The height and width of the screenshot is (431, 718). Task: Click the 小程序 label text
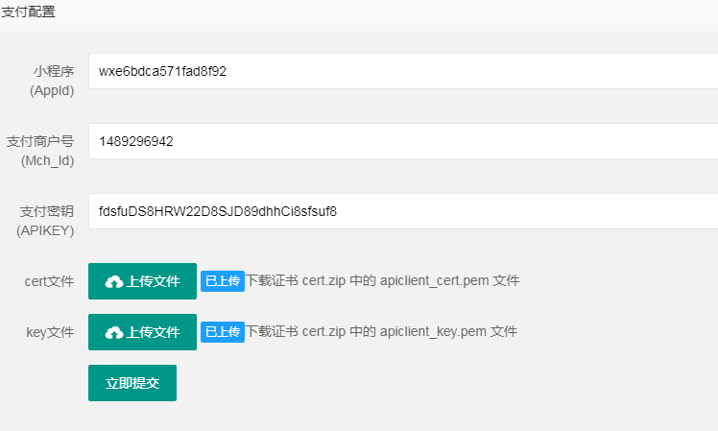(x=54, y=71)
